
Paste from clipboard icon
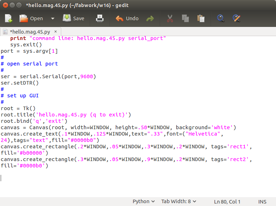pyautogui.click(x=201, y=18)
